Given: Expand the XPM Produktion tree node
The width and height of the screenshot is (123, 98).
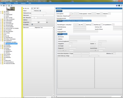Looking at the screenshot, I should [1, 54].
